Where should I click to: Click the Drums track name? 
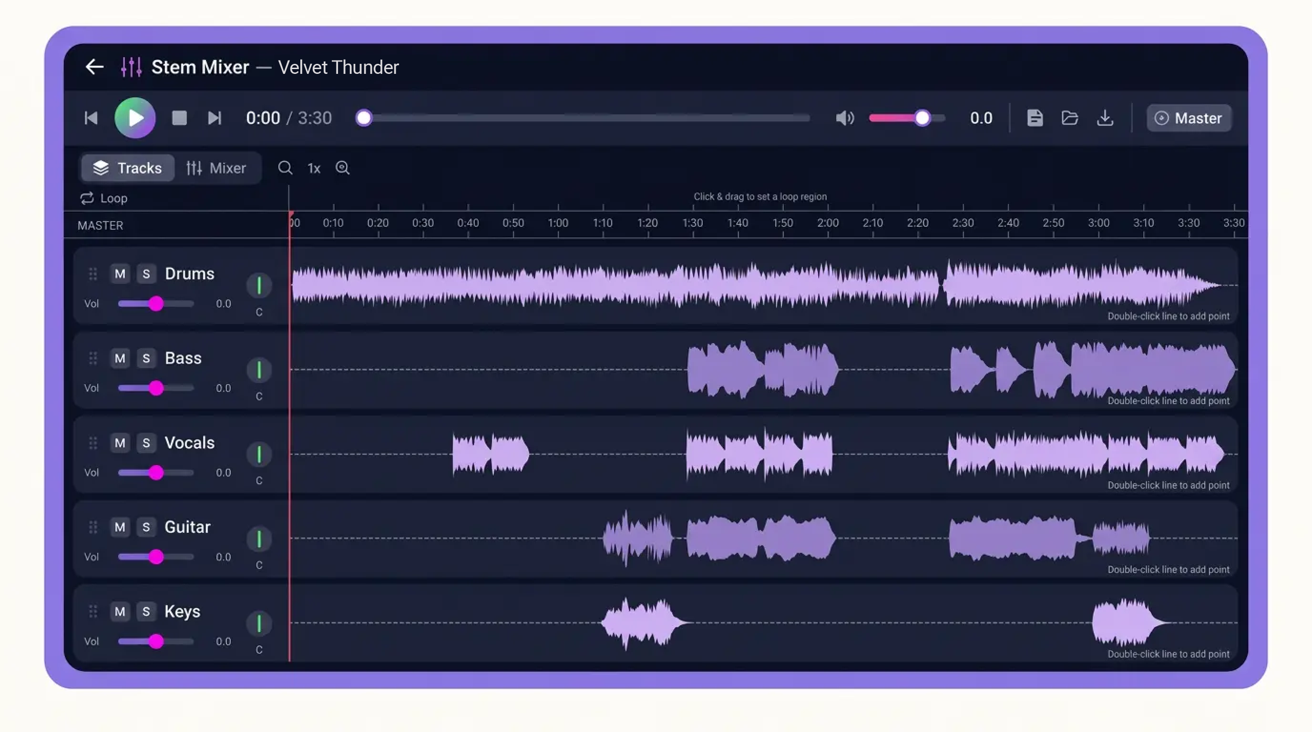click(x=189, y=274)
